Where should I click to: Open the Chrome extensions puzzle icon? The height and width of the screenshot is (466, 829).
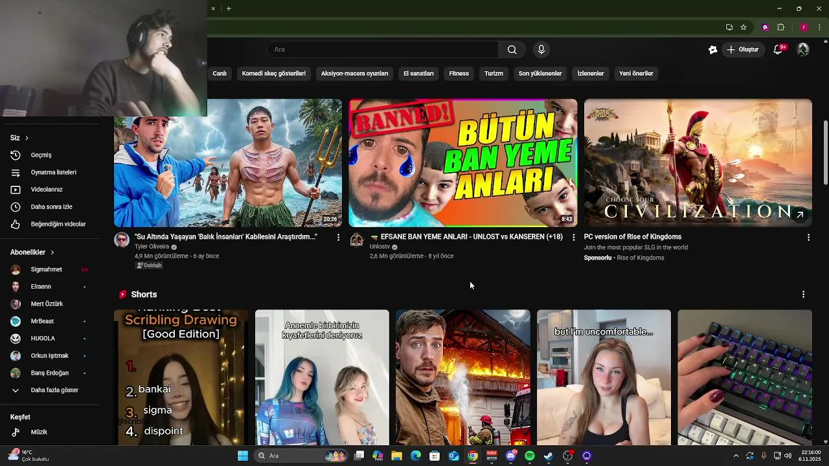point(780,27)
